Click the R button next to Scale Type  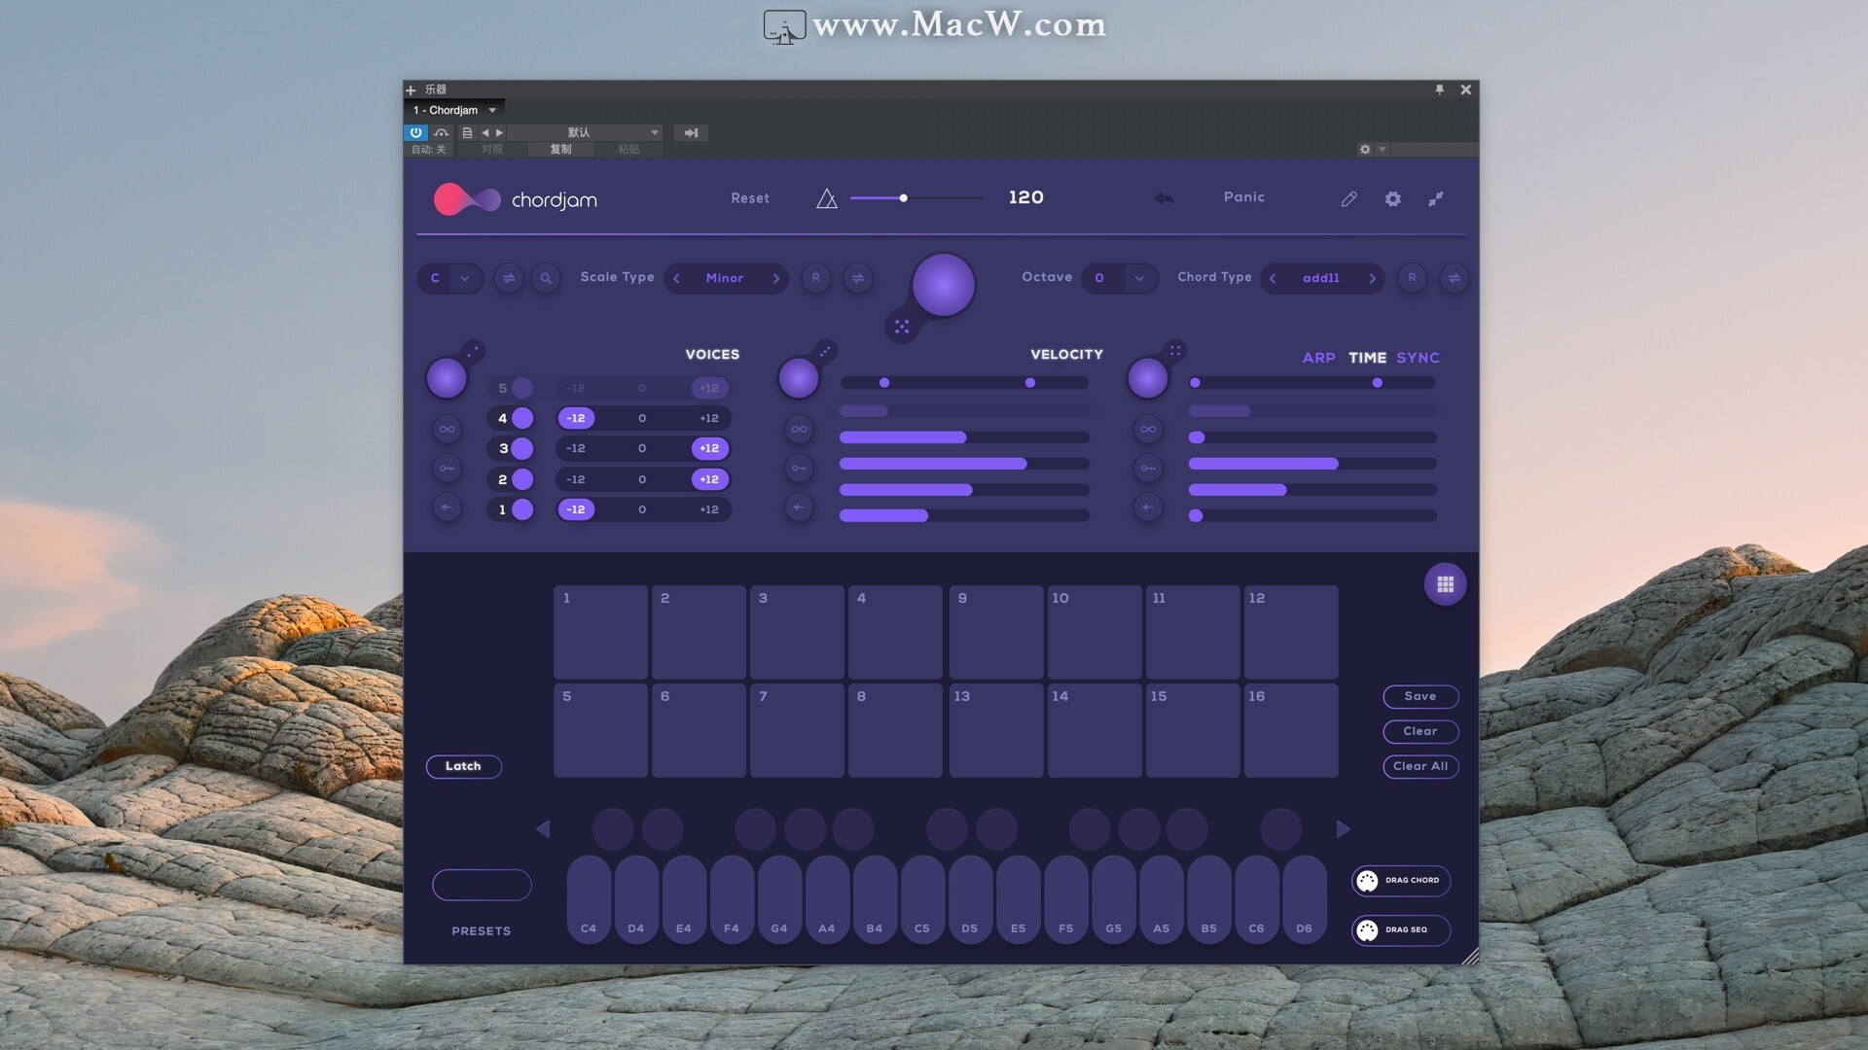(x=816, y=278)
